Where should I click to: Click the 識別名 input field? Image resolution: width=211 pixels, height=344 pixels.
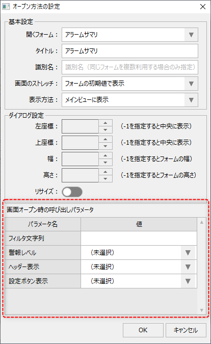coord(130,67)
